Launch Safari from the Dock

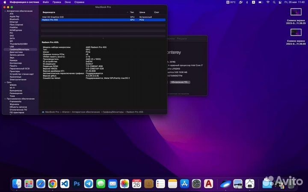pos(41,184)
